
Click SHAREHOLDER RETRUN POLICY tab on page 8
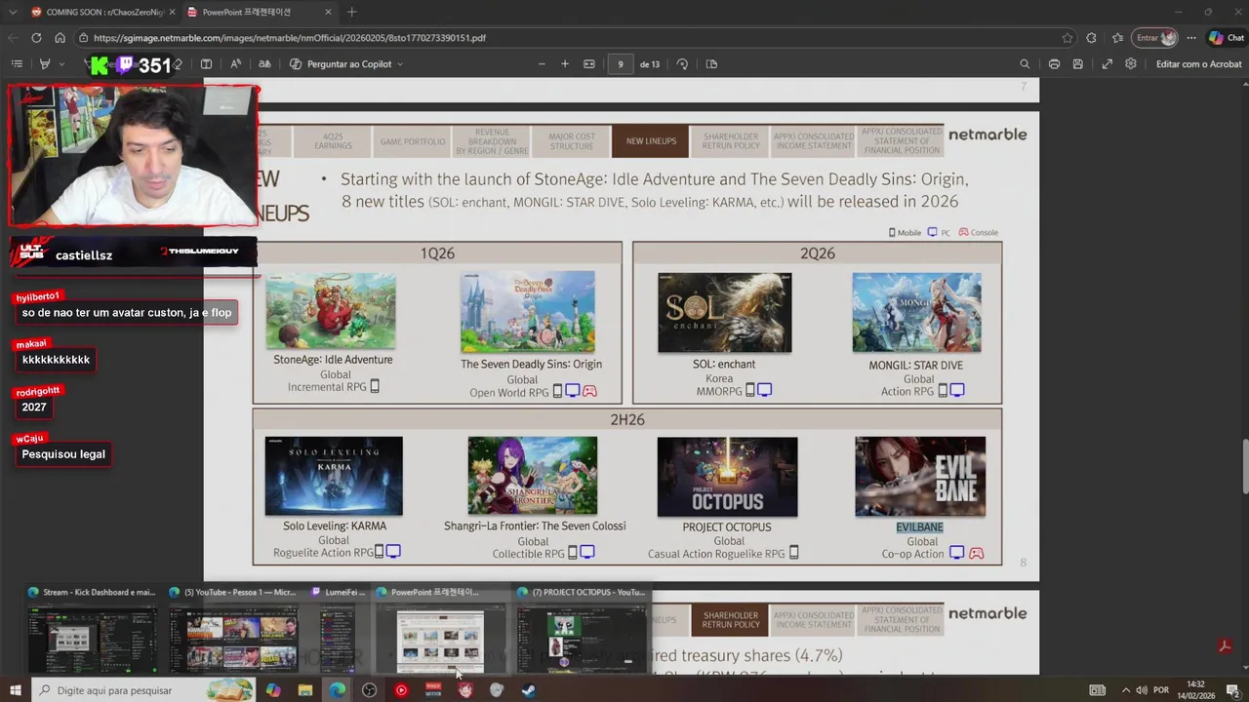pyautogui.click(x=731, y=141)
